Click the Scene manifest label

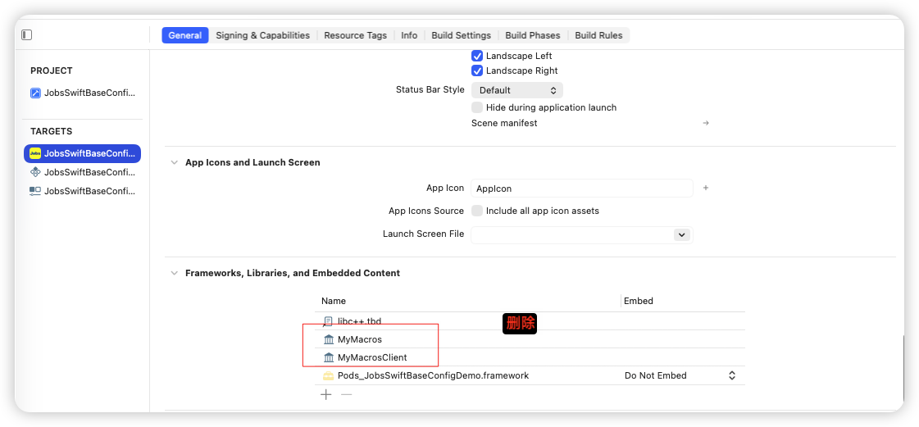(x=504, y=123)
